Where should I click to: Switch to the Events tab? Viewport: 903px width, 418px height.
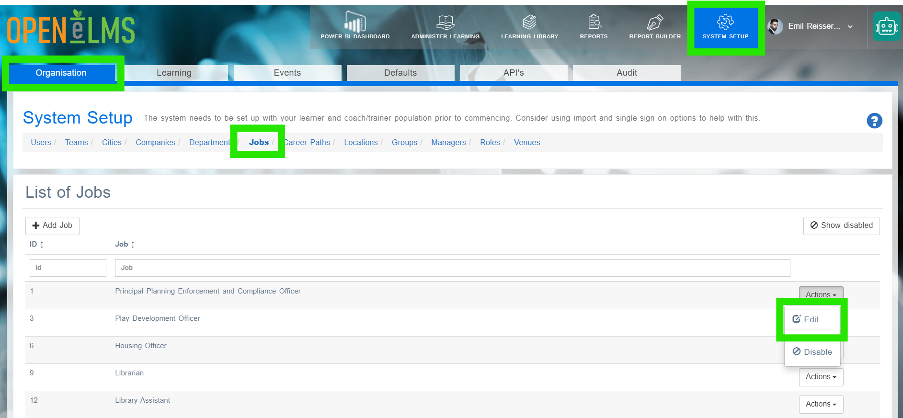tap(287, 73)
